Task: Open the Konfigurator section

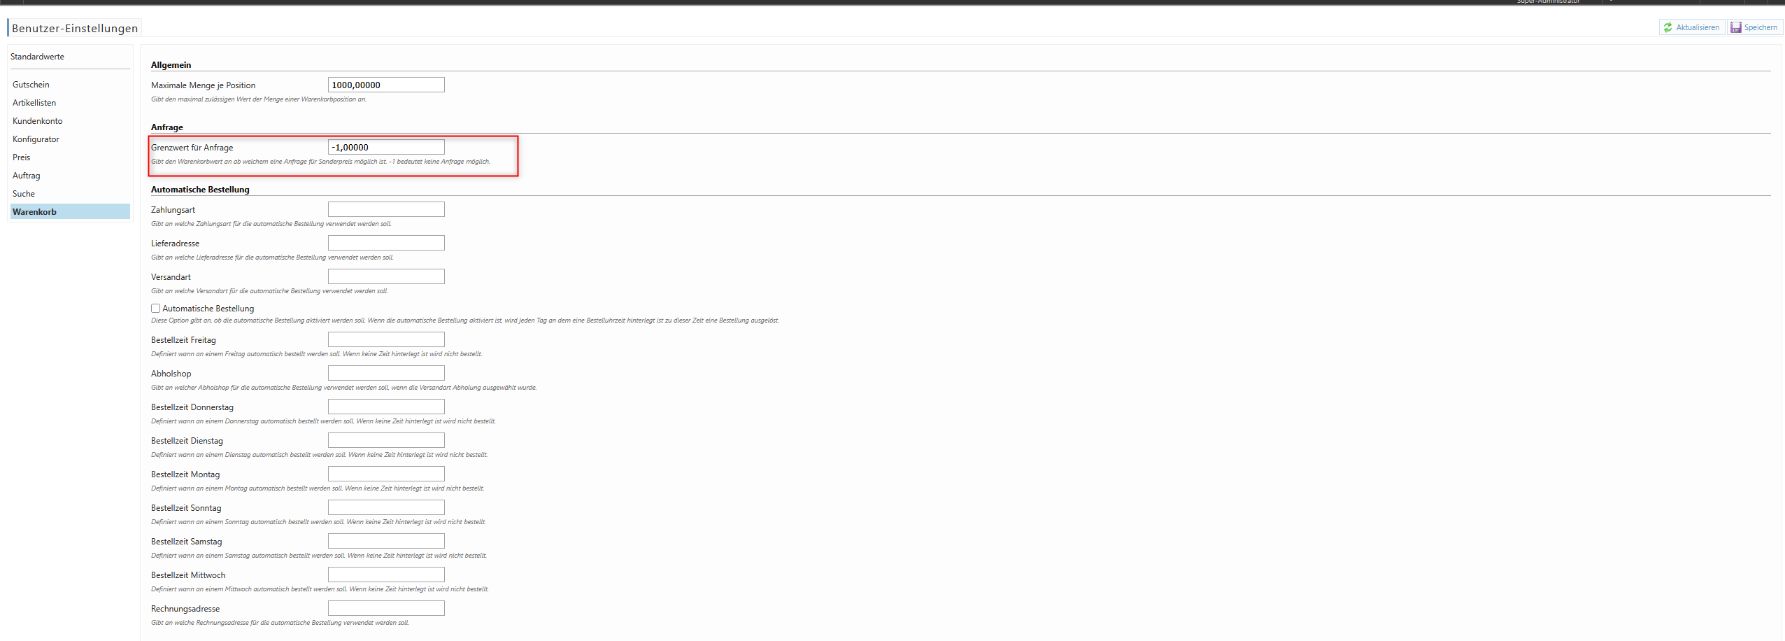Action: click(36, 139)
